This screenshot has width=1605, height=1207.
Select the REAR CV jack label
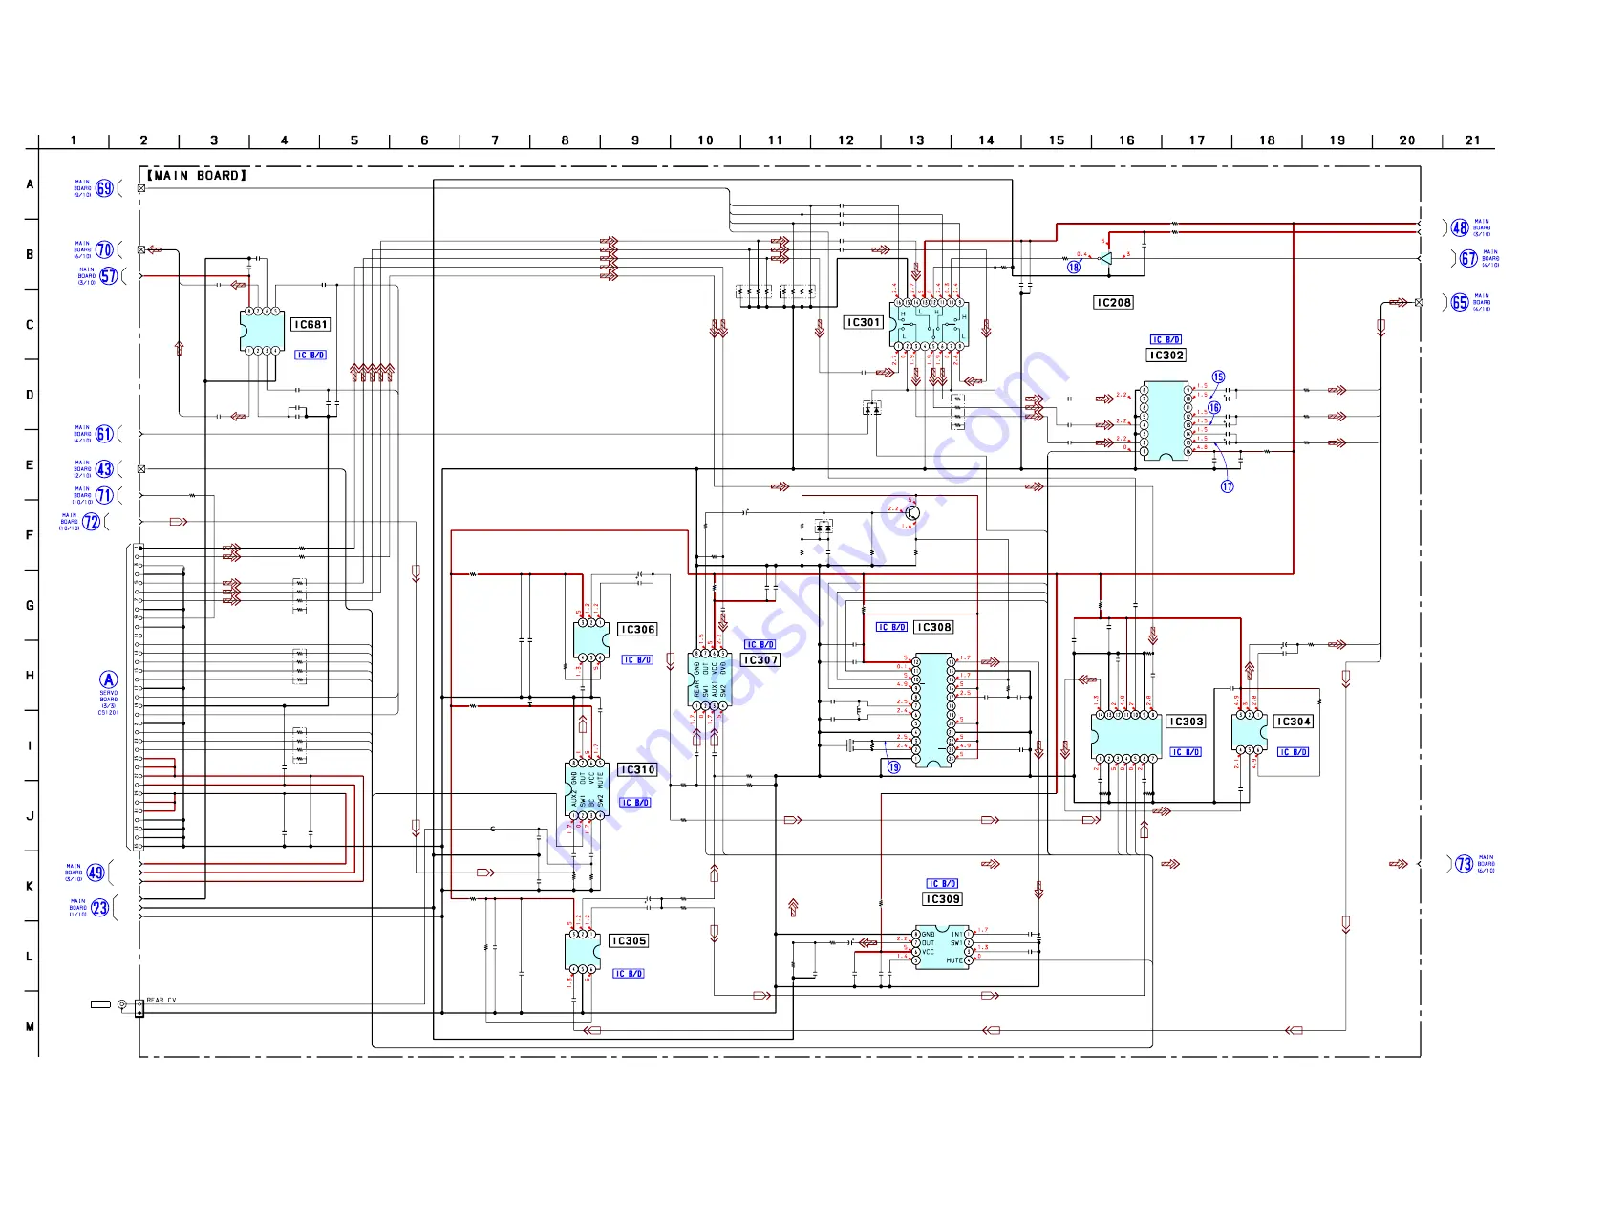coord(161,1001)
